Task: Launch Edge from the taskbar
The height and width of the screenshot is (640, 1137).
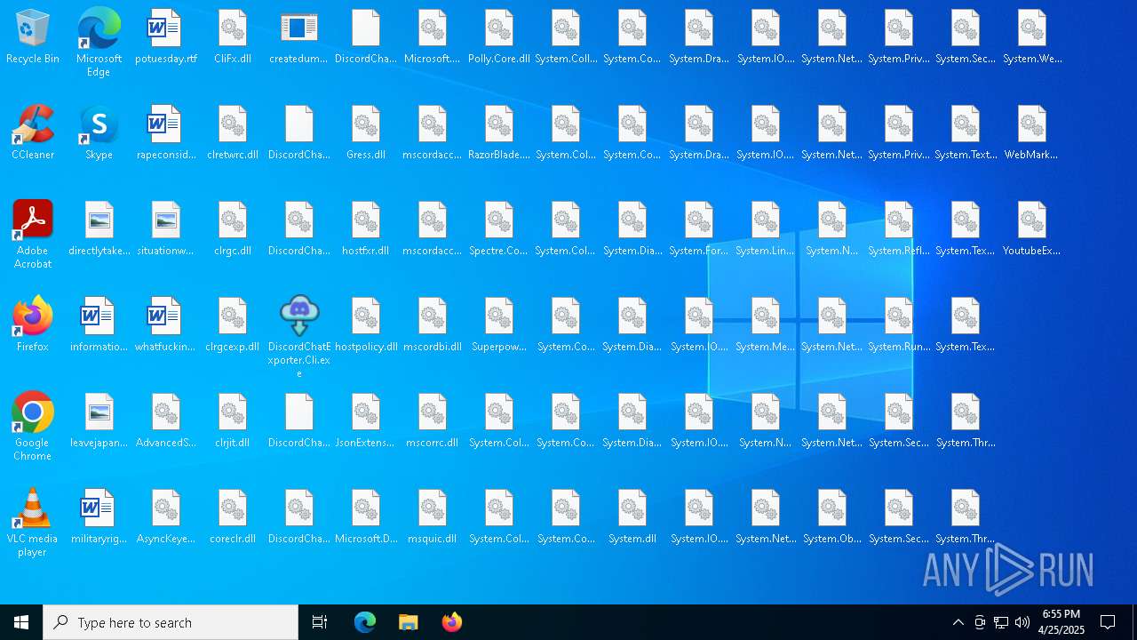Action: [365, 622]
